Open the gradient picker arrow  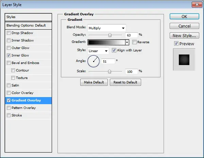tap(127, 42)
